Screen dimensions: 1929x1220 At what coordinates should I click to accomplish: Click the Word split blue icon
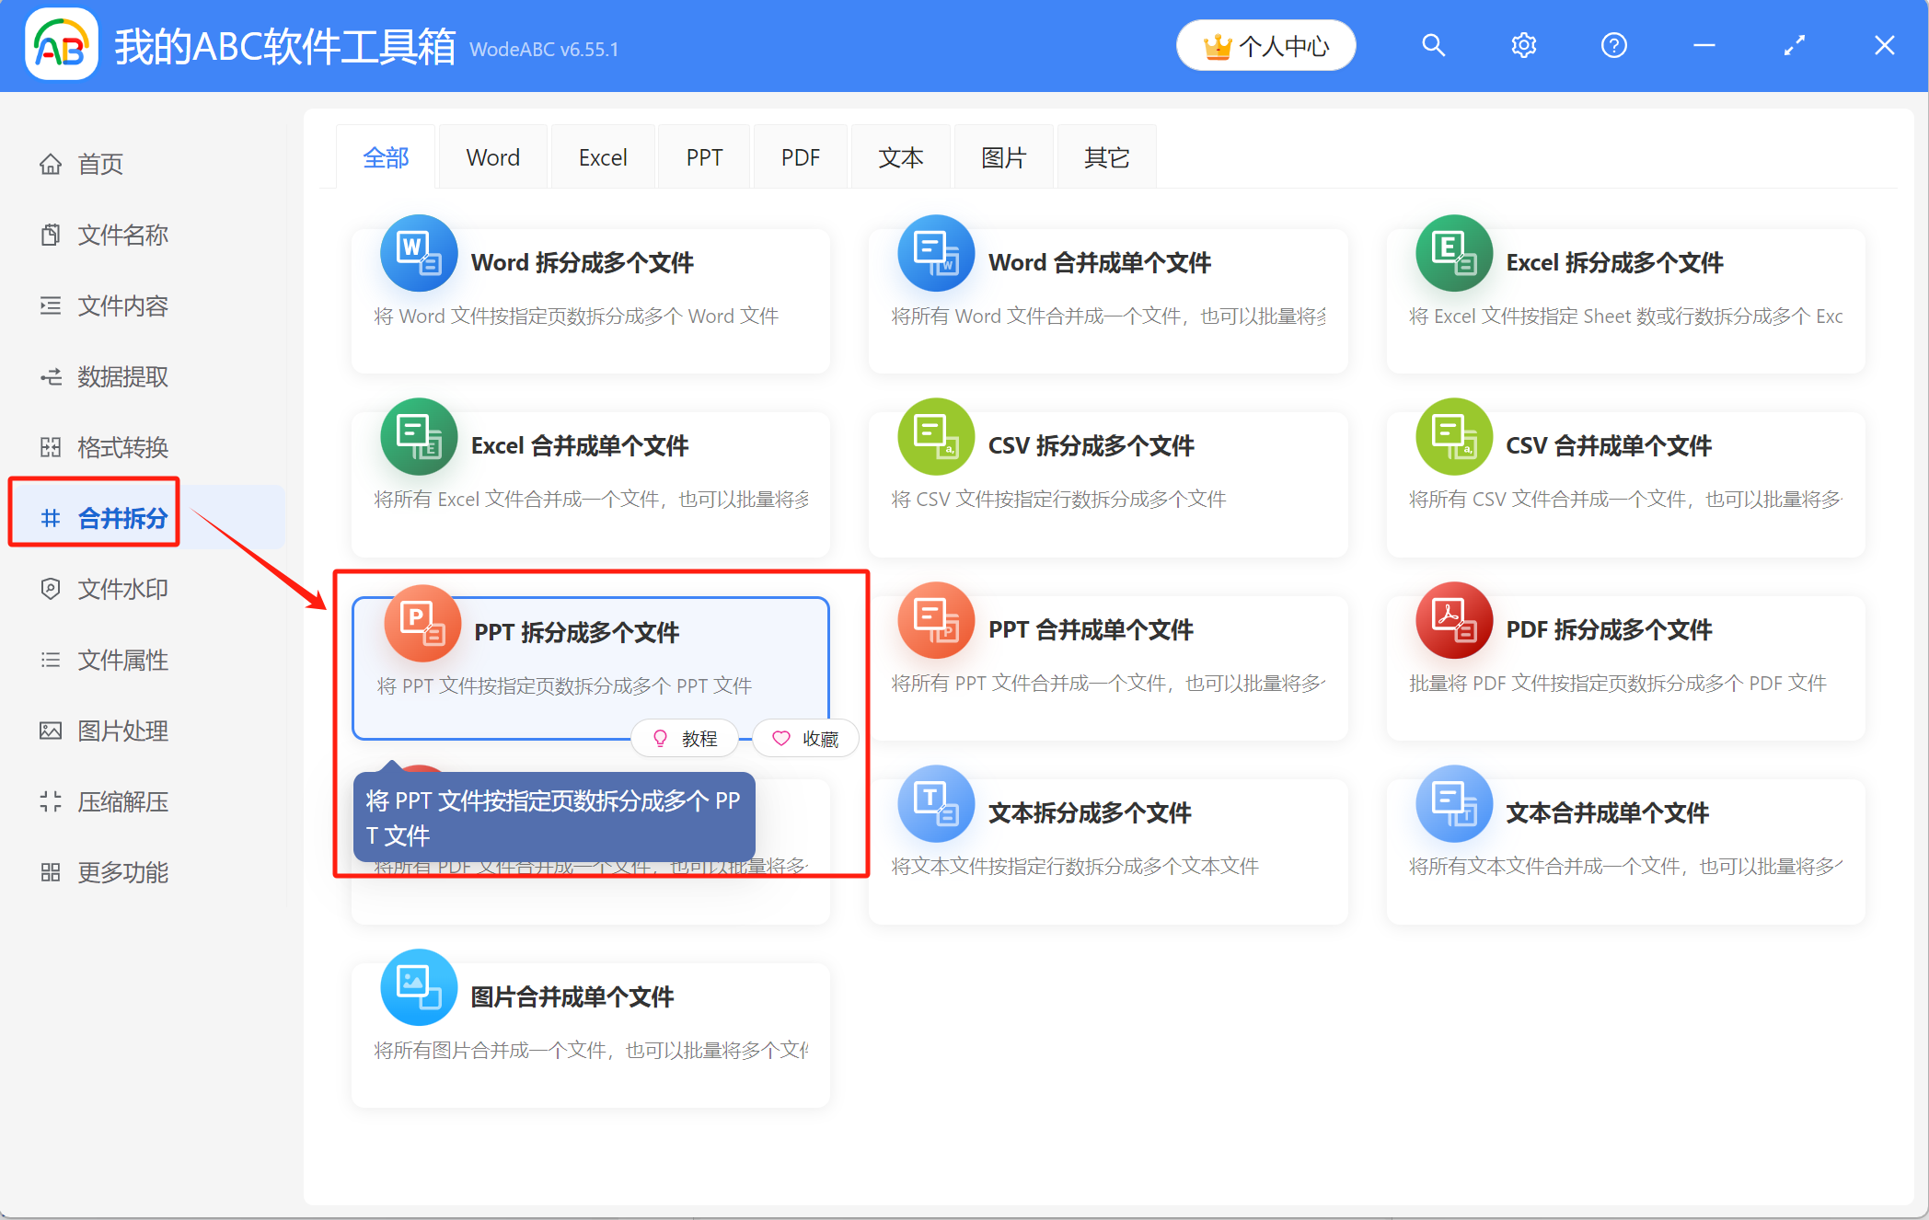coord(419,253)
